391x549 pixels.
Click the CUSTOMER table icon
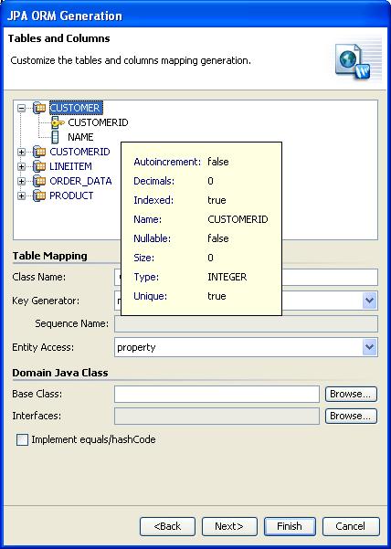coord(39,108)
